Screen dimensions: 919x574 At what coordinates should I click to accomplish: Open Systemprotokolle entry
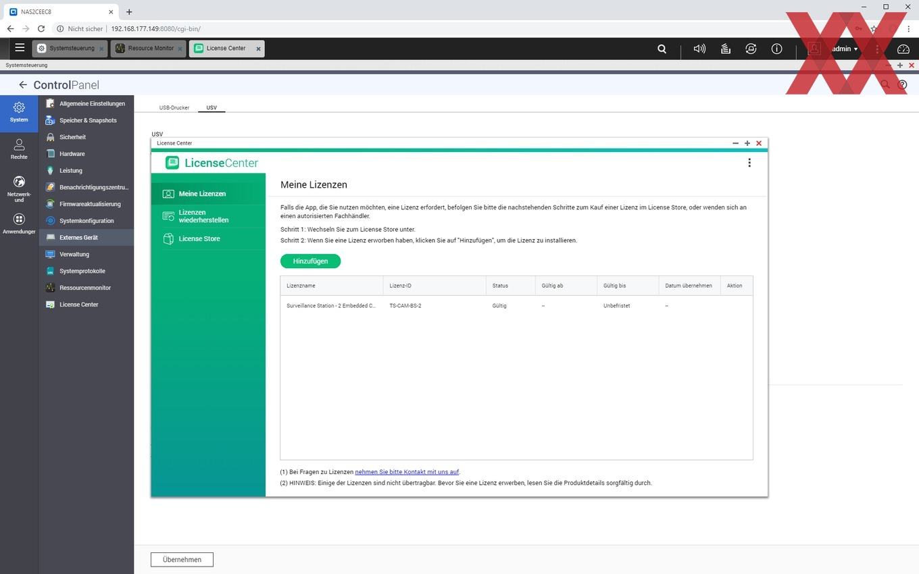click(x=86, y=271)
